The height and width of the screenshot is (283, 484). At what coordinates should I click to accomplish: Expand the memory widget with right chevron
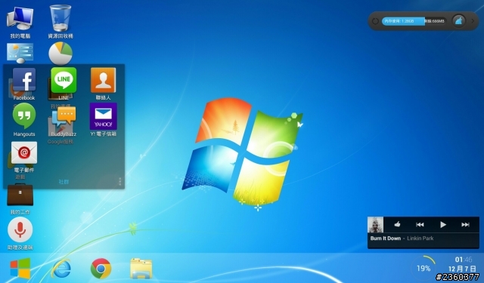(x=473, y=21)
